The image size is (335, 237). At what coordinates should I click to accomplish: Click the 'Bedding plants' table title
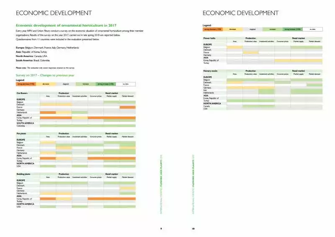pyautogui.click(x=23, y=174)
